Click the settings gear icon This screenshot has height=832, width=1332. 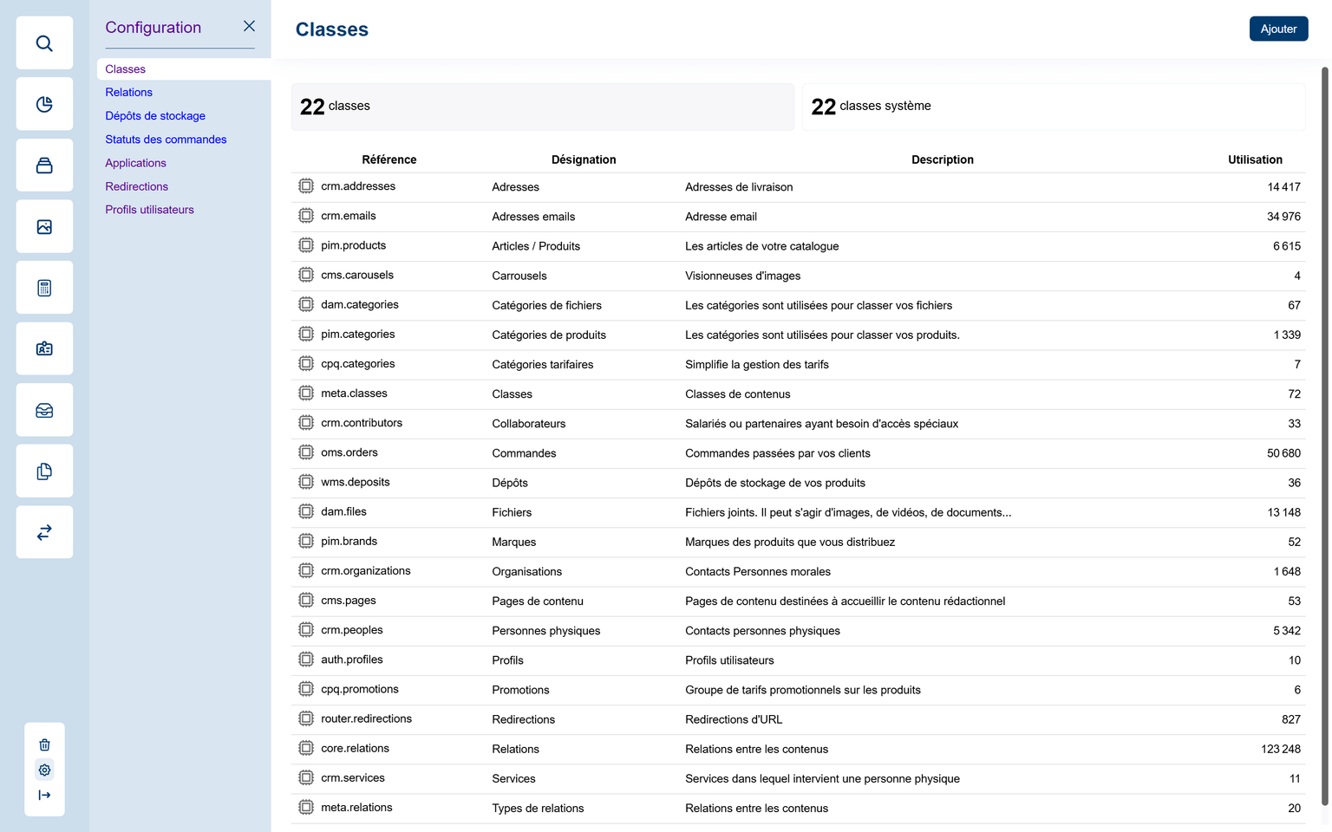click(44, 770)
